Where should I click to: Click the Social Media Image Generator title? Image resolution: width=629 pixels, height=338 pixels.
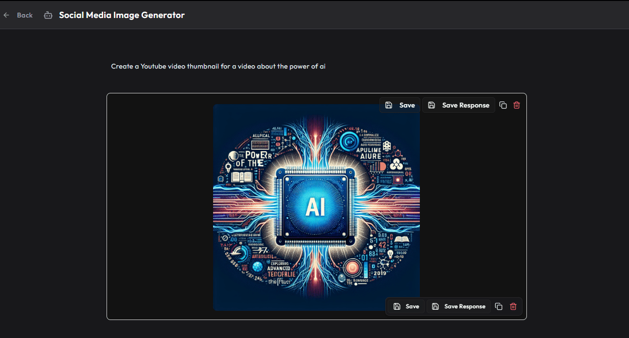coord(121,15)
